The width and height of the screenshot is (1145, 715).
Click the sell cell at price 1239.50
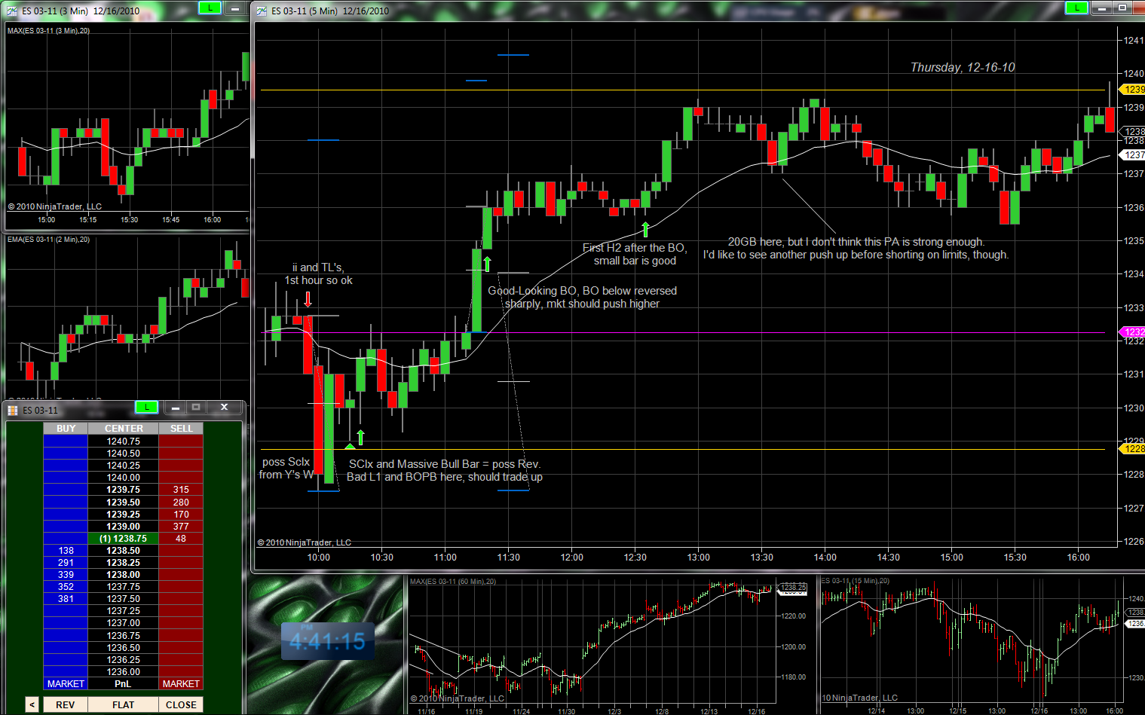(181, 502)
